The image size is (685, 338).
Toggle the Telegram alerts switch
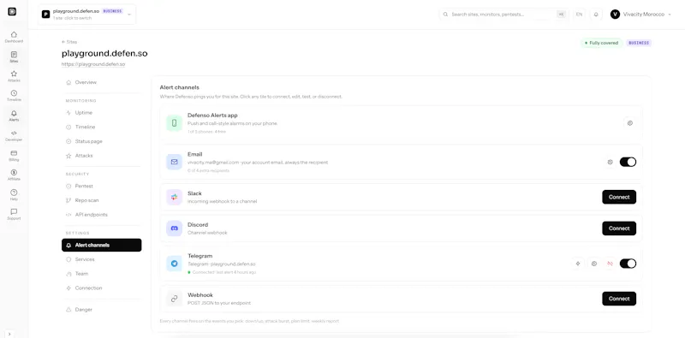tap(628, 264)
